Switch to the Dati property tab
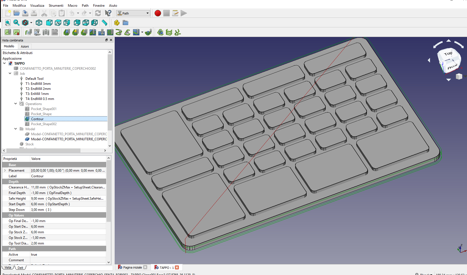This screenshot has height=275, width=467. pos(20,268)
